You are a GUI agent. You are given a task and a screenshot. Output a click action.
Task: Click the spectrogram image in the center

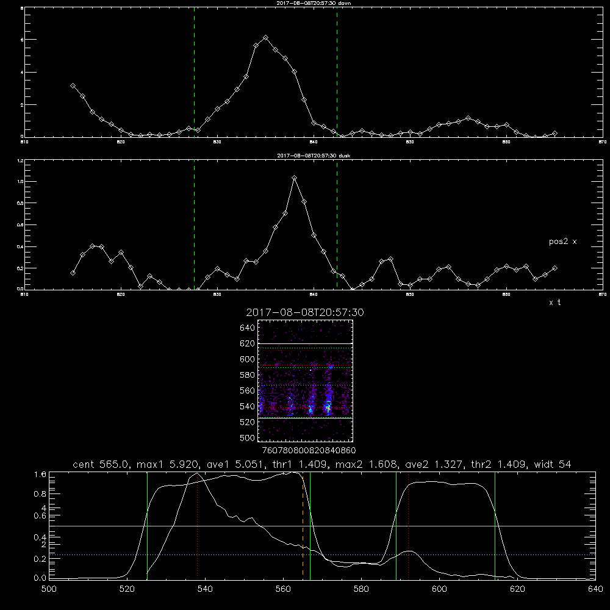click(306, 381)
